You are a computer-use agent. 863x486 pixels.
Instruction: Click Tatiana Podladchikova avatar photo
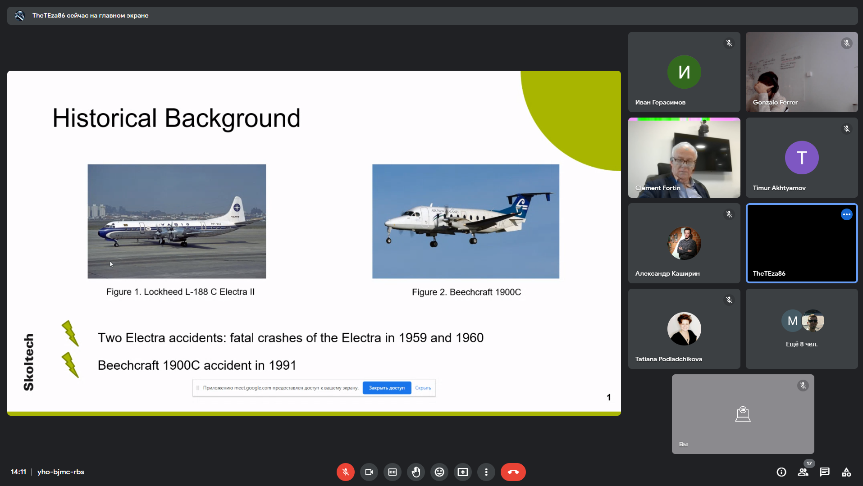[684, 329]
